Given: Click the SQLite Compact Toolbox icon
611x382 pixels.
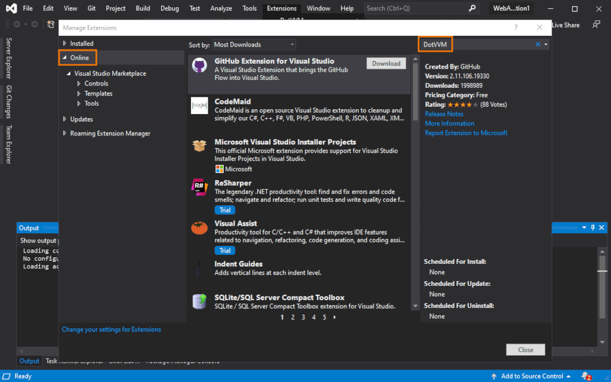Looking at the screenshot, I should click(x=199, y=301).
